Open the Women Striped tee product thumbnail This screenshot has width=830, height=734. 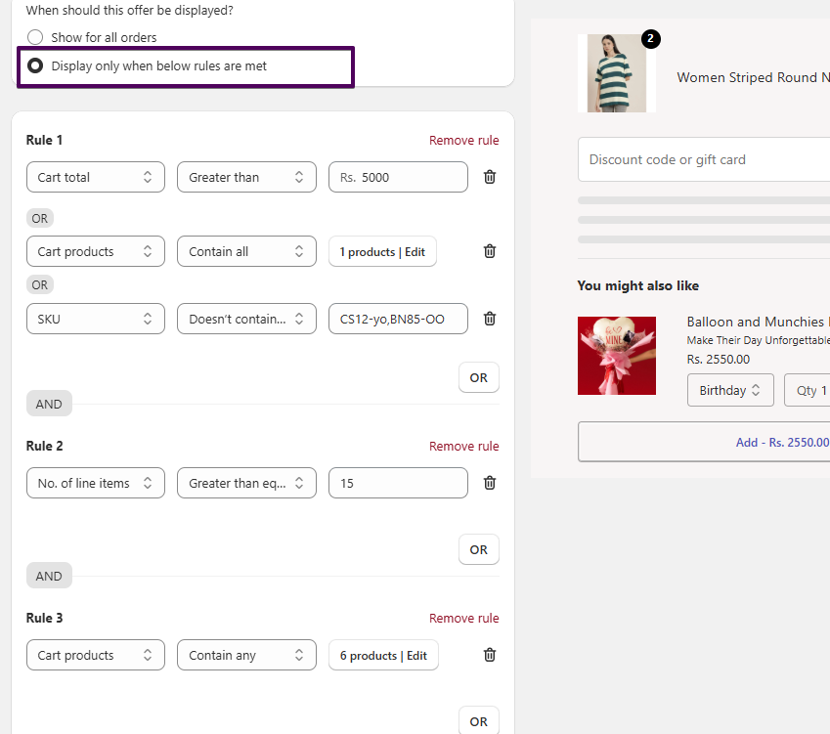pyautogui.click(x=617, y=74)
